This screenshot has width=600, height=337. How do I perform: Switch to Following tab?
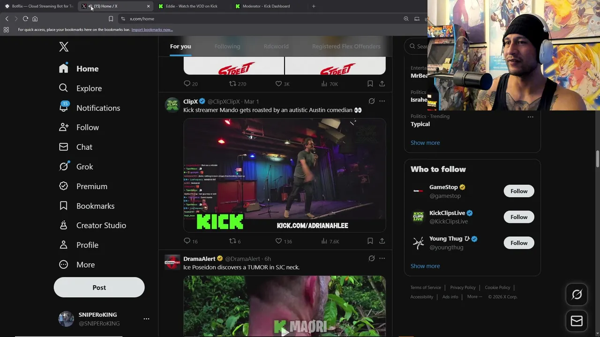(x=227, y=46)
